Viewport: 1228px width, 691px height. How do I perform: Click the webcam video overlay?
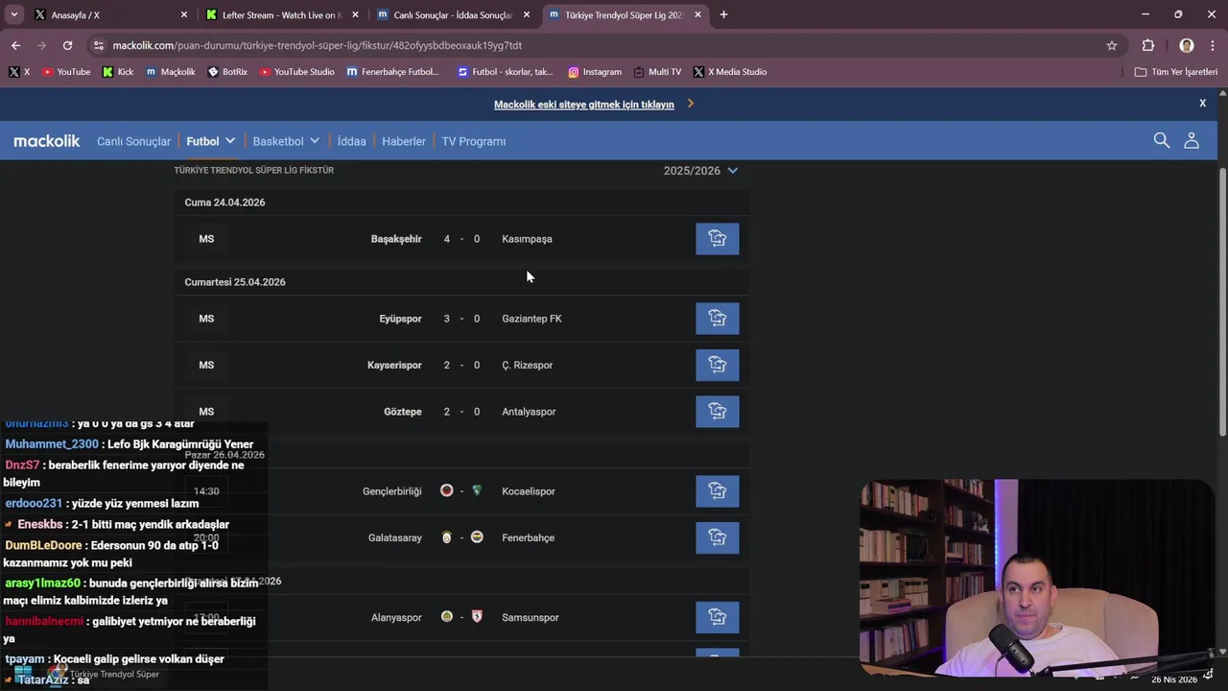click(x=1037, y=579)
